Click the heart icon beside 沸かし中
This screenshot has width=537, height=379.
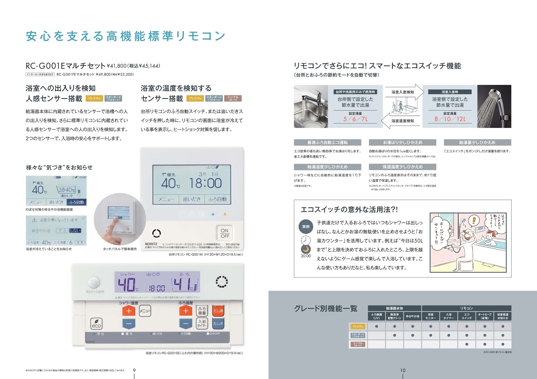[79, 196]
